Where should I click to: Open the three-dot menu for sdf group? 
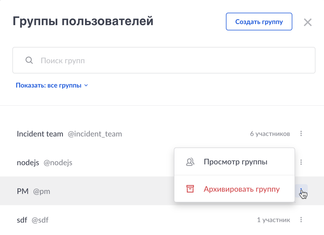point(301,220)
